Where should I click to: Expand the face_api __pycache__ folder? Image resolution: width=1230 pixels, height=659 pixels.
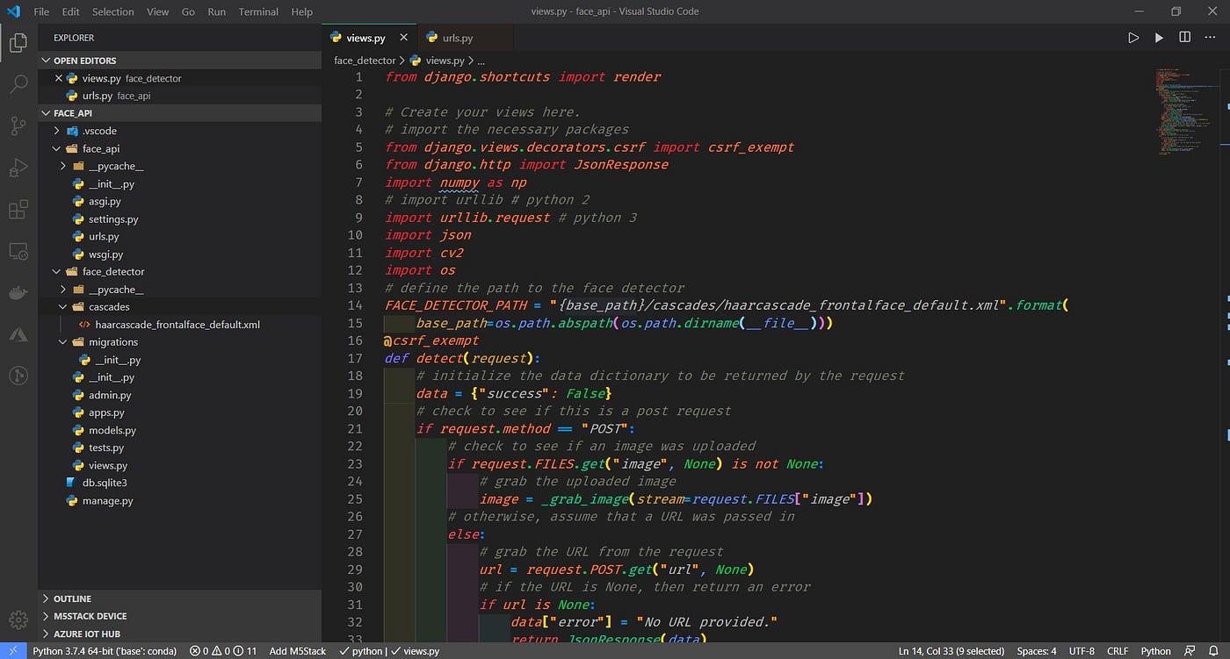pyautogui.click(x=61, y=166)
